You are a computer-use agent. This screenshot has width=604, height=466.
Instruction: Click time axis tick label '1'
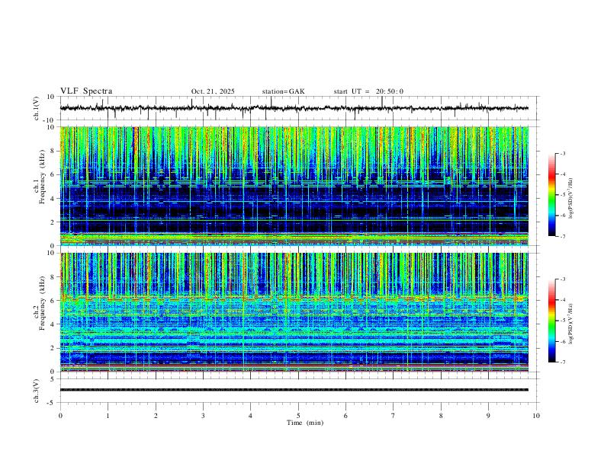point(108,416)
